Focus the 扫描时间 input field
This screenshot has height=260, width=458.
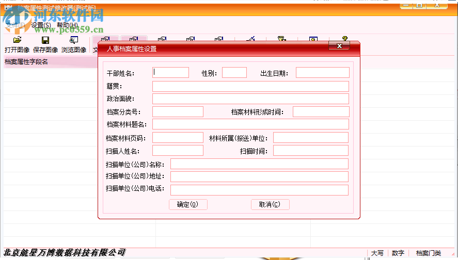311,151
